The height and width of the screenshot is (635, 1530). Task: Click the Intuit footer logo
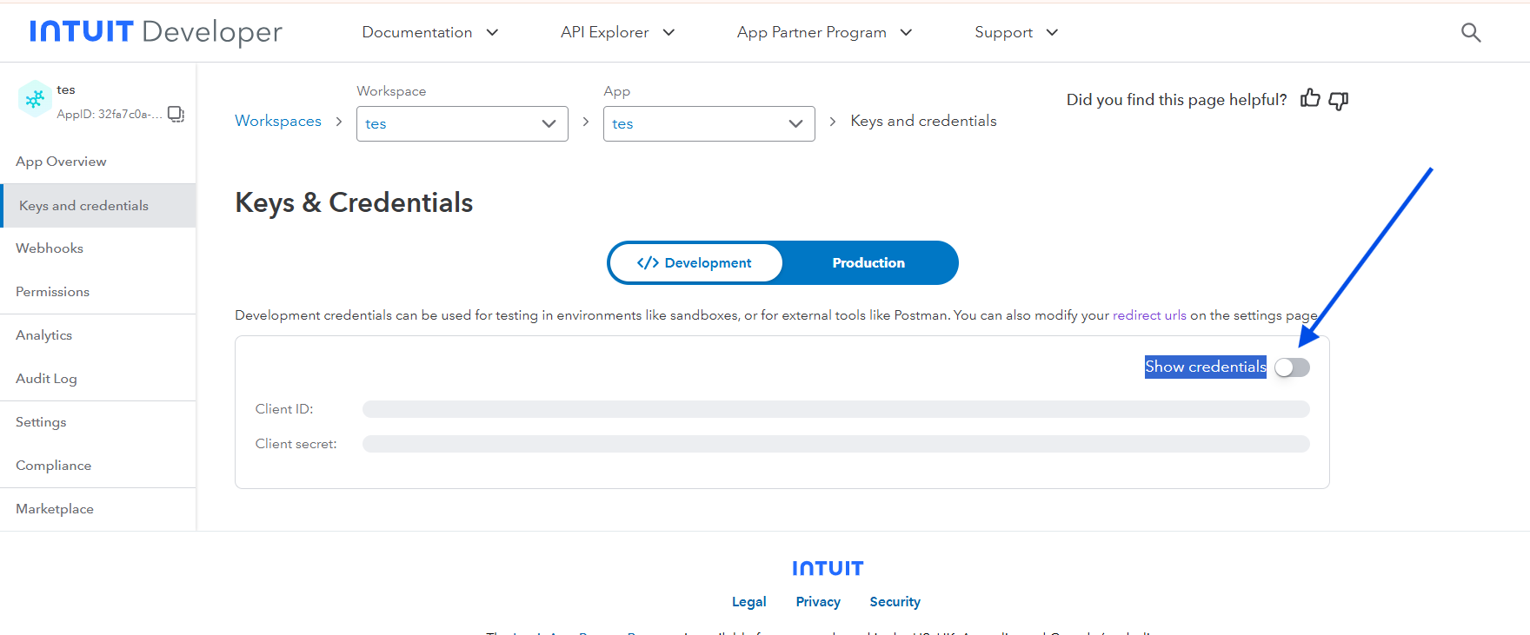pyautogui.click(x=827, y=568)
